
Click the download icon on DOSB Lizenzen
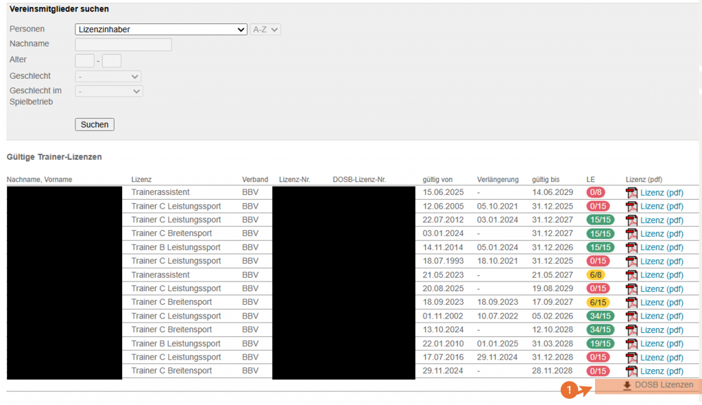point(627,386)
